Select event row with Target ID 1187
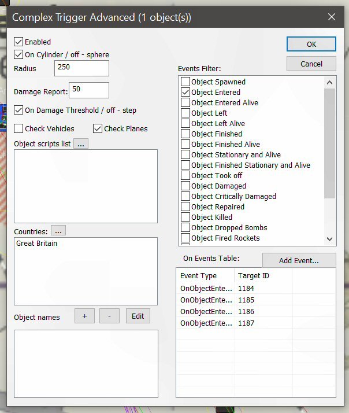Image resolution: width=349 pixels, height=413 pixels. tap(256, 323)
